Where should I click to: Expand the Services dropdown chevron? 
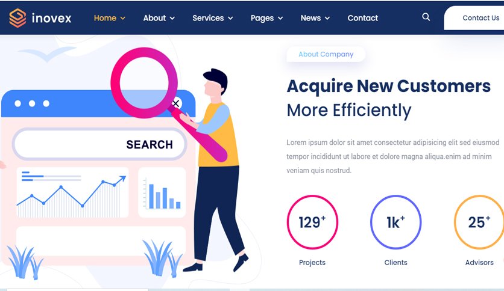coord(230,19)
